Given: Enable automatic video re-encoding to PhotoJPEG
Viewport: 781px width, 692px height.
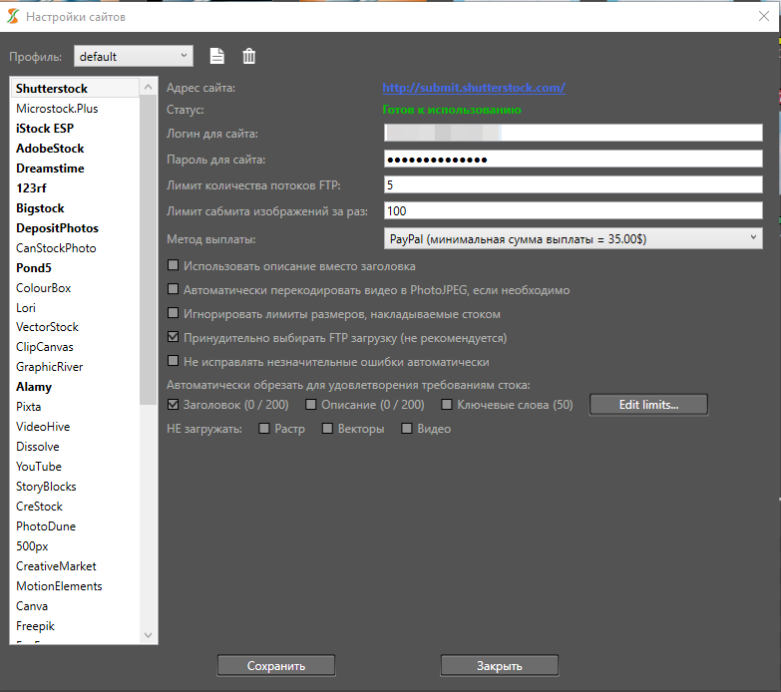Looking at the screenshot, I should point(173,289).
